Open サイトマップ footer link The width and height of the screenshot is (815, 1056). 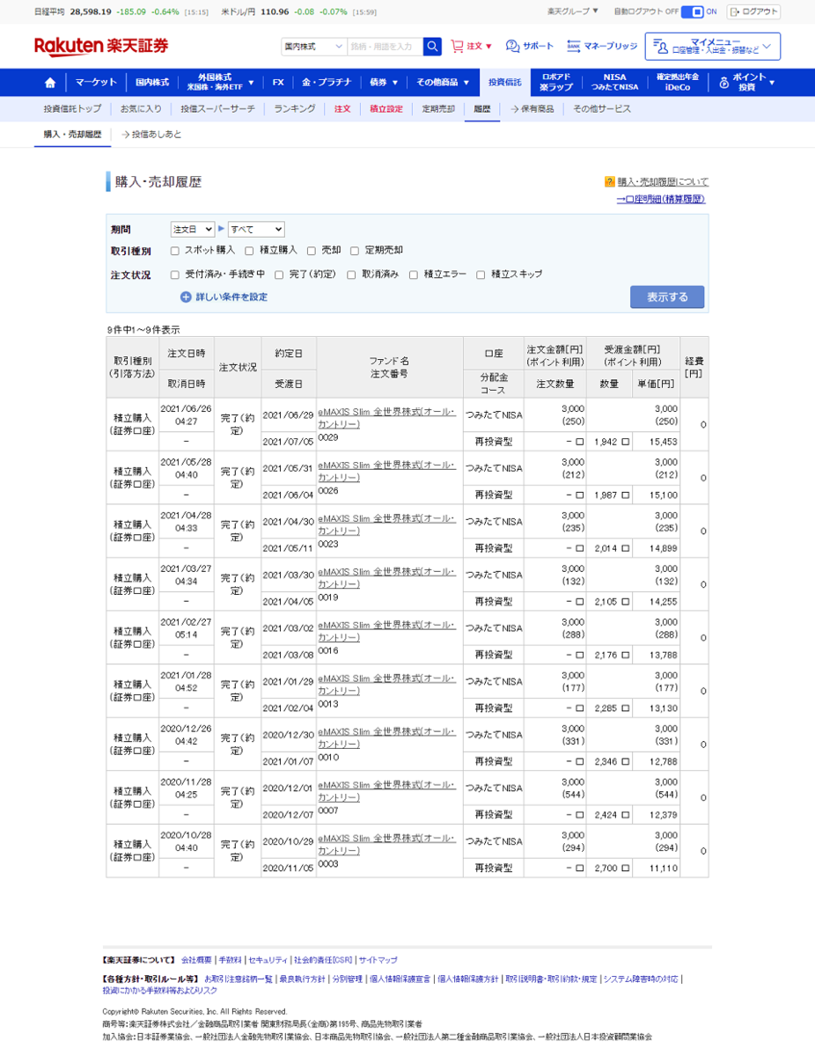378,960
